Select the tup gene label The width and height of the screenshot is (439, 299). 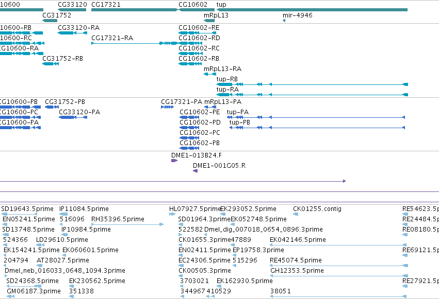pos(221,5)
